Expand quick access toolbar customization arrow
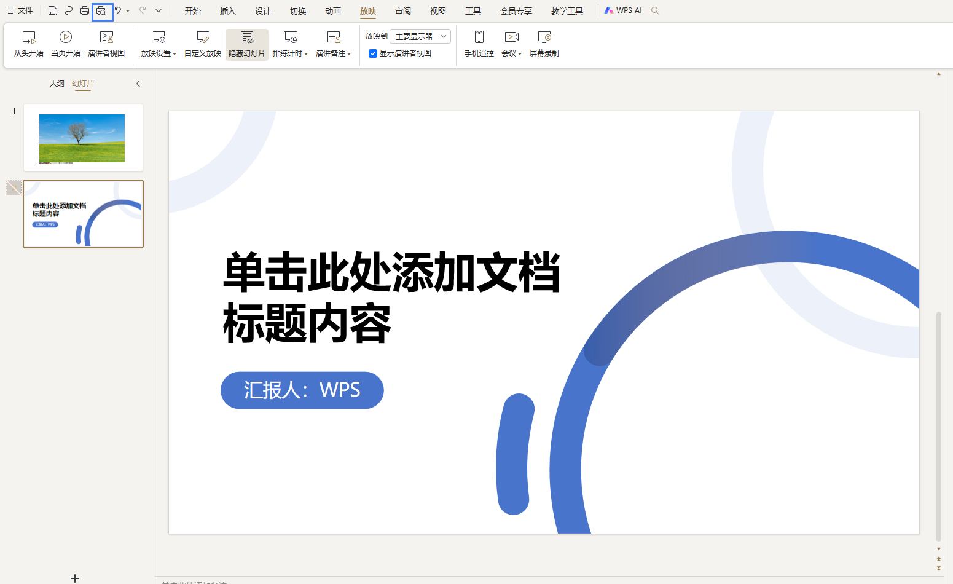 point(159,10)
